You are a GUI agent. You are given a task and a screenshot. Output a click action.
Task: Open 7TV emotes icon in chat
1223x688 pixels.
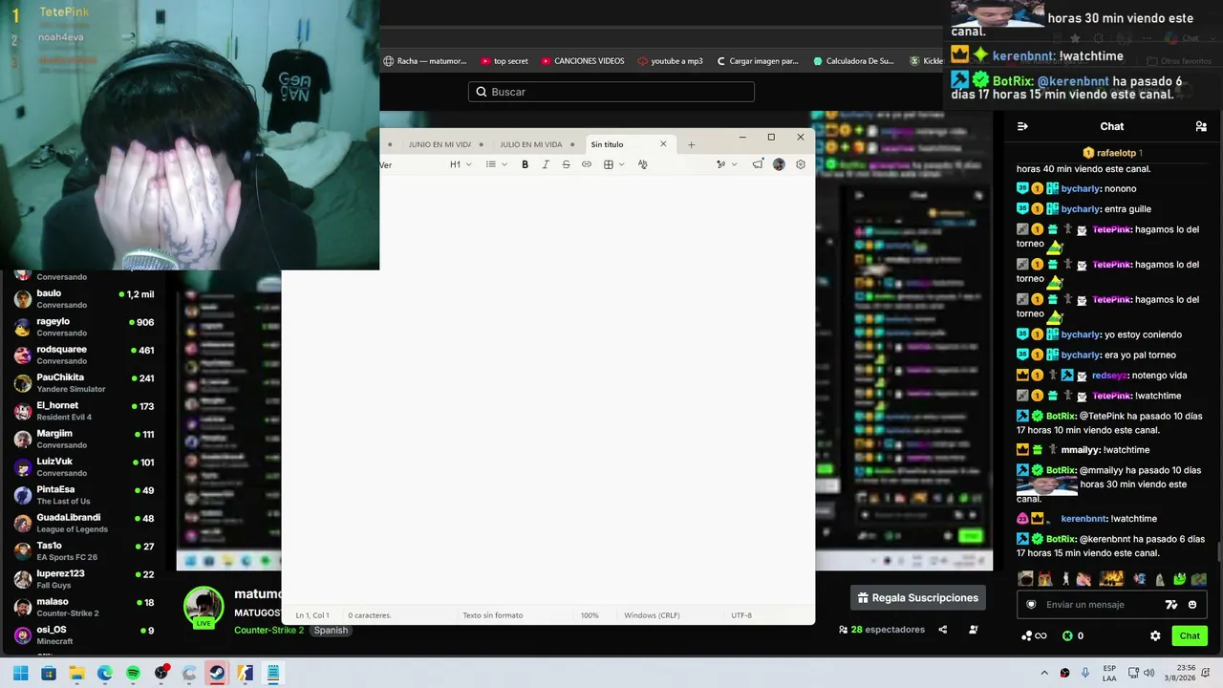pyautogui.click(x=1171, y=605)
